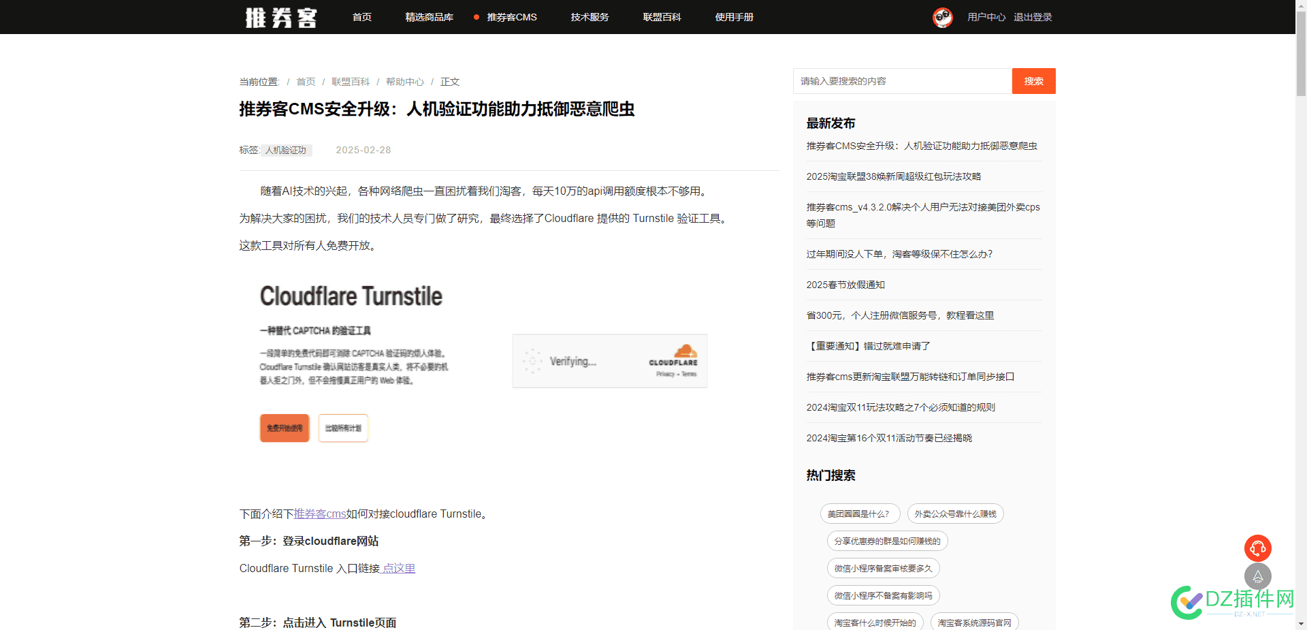Image resolution: width=1307 pixels, height=630 pixels.
Task: Click the page vertical scrollbar thumb
Action: click(x=1301, y=54)
